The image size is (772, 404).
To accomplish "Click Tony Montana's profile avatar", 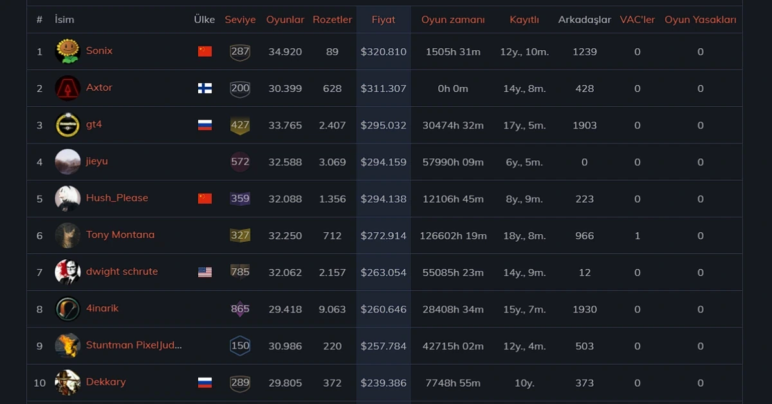I will pyautogui.click(x=68, y=235).
